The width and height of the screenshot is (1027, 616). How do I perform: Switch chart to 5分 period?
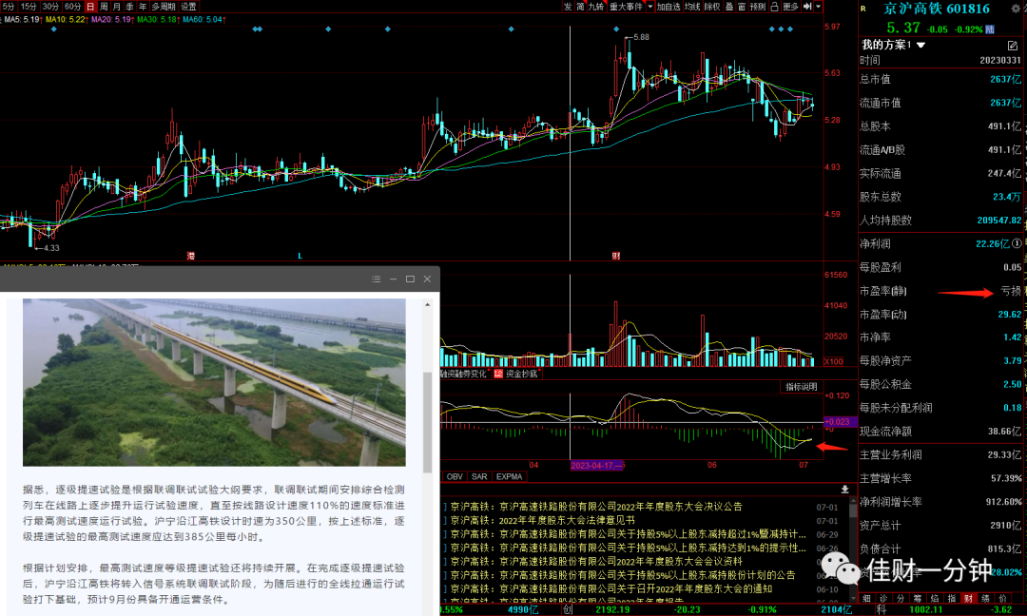pyautogui.click(x=9, y=6)
